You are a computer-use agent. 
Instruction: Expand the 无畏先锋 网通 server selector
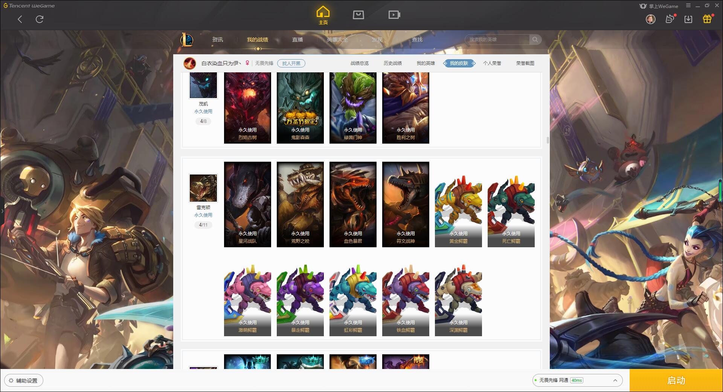pos(577,380)
